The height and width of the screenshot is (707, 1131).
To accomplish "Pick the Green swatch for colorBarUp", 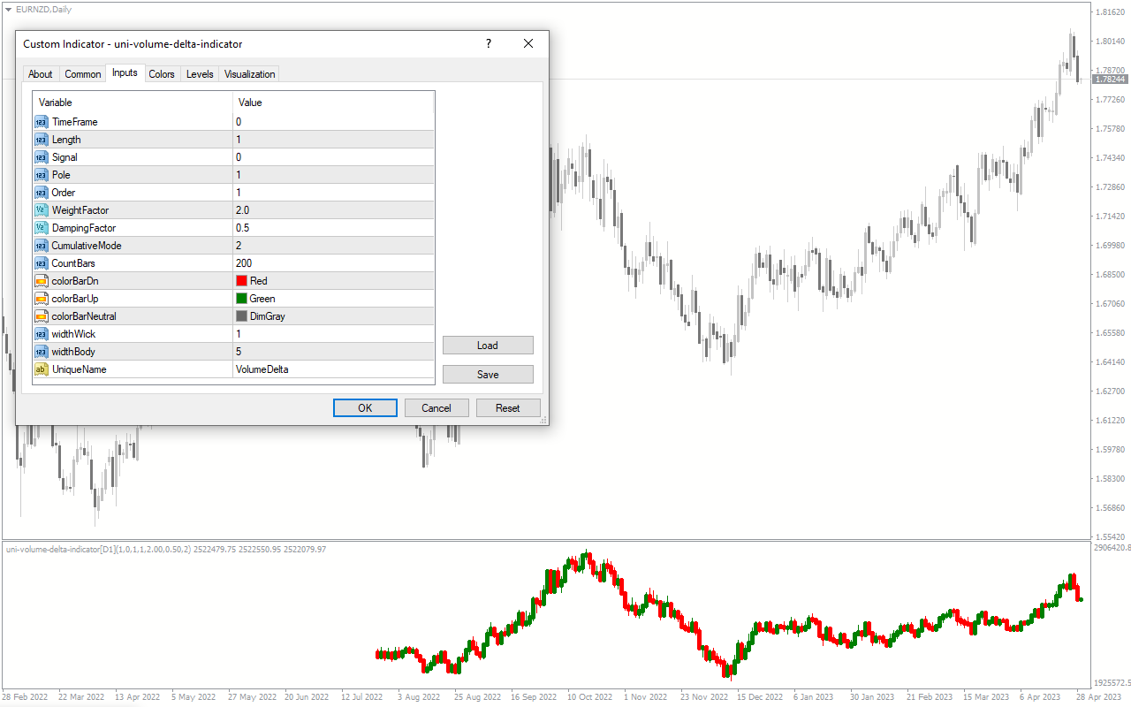I will pyautogui.click(x=241, y=299).
